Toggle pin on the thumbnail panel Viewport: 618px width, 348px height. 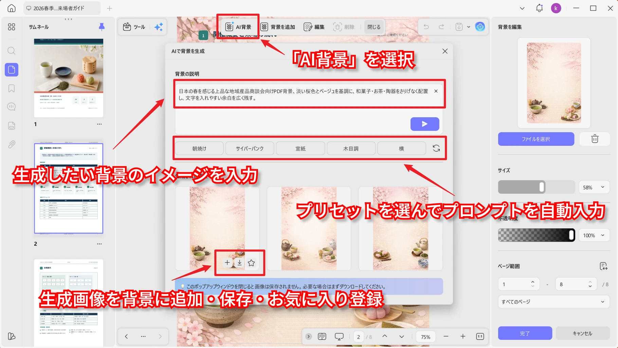[102, 27]
